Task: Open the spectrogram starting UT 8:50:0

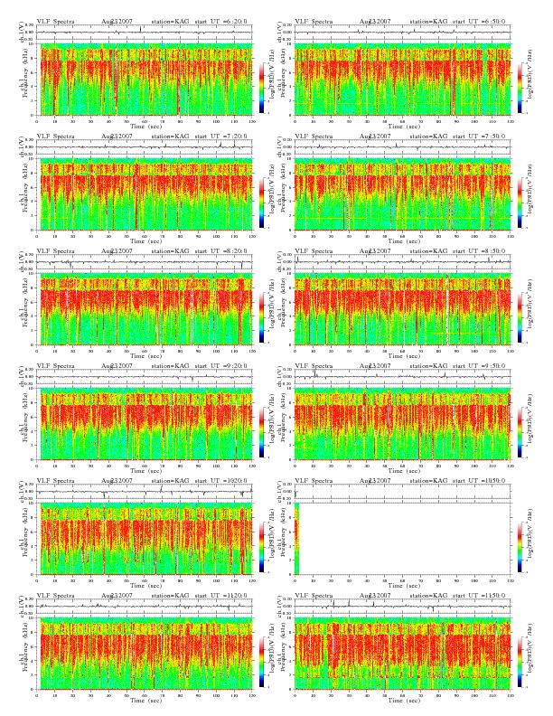Action: point(402,309)
